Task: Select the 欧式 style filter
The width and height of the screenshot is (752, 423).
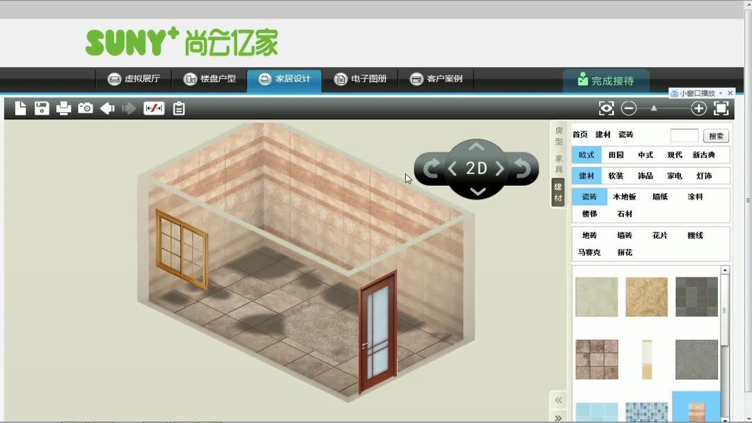Action: 586,154
